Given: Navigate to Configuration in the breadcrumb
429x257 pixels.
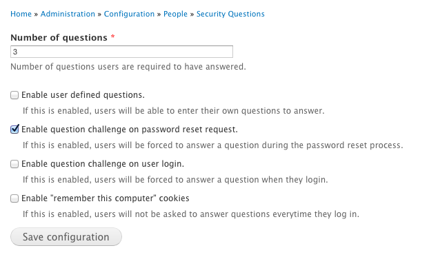Looking at the screenshot, I should pos(129,14).
